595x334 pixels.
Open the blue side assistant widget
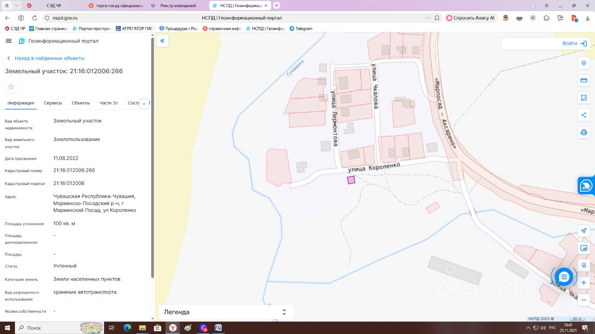coord(586,186)
